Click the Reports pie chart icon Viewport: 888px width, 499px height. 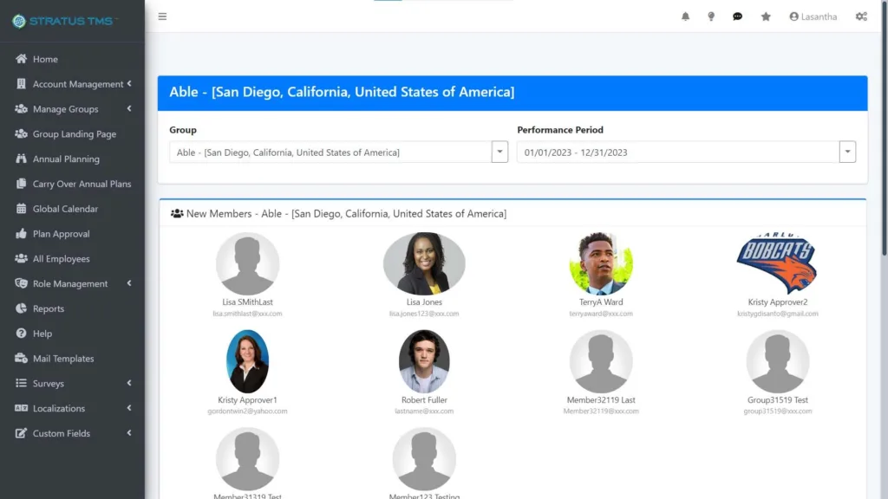tap(22, 308)
